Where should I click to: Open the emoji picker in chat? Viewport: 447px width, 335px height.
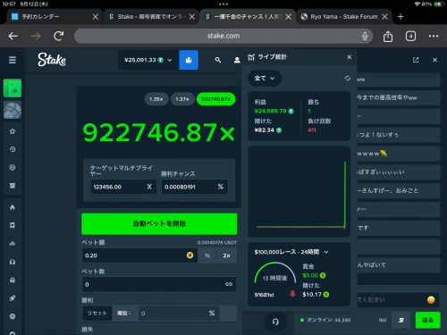(431, 299)
